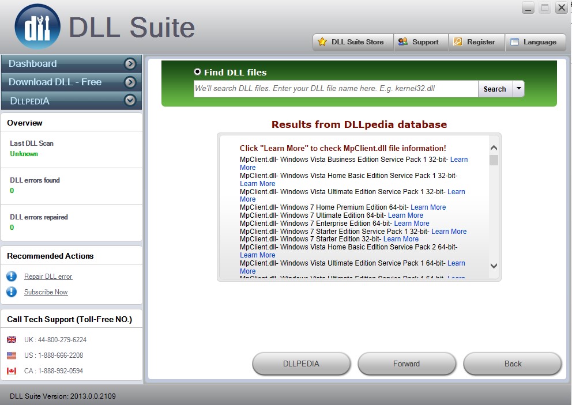Click the UK flag icon in Tech Support panel
Screen dimensions: 572x405
[12, 339]
